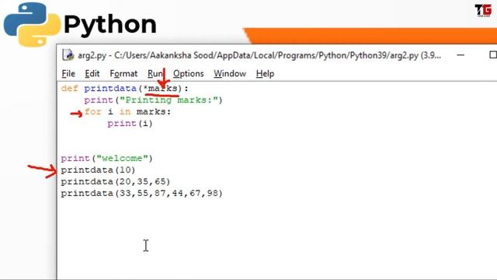Click the printdata(10) line

click(98, 170)
